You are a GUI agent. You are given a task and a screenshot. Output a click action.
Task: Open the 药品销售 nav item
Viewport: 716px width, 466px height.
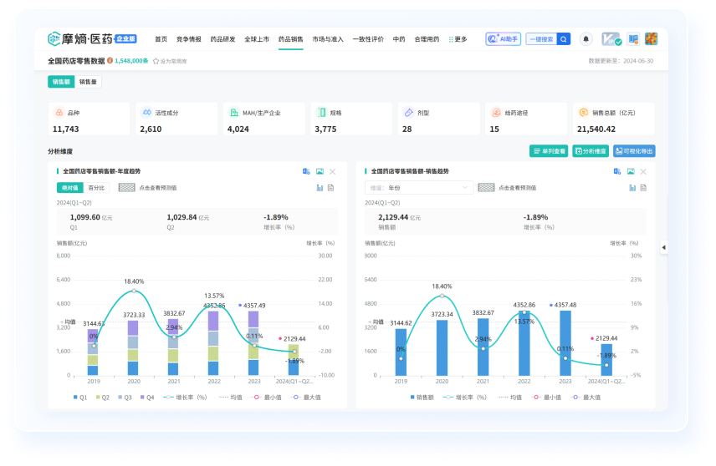coord(291,39)
